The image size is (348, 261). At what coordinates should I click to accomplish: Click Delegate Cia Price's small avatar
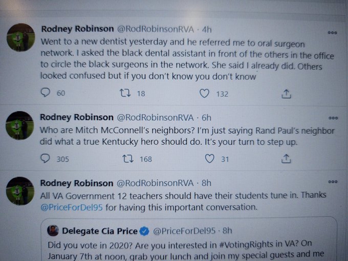[x=53, y=230]
